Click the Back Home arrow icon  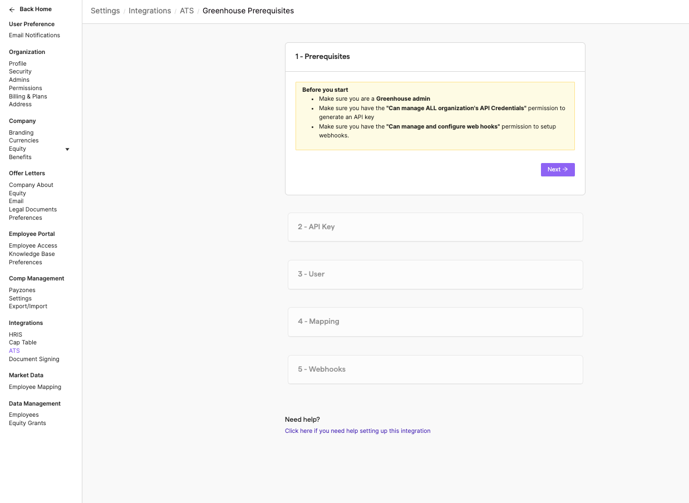click(12, 9)
